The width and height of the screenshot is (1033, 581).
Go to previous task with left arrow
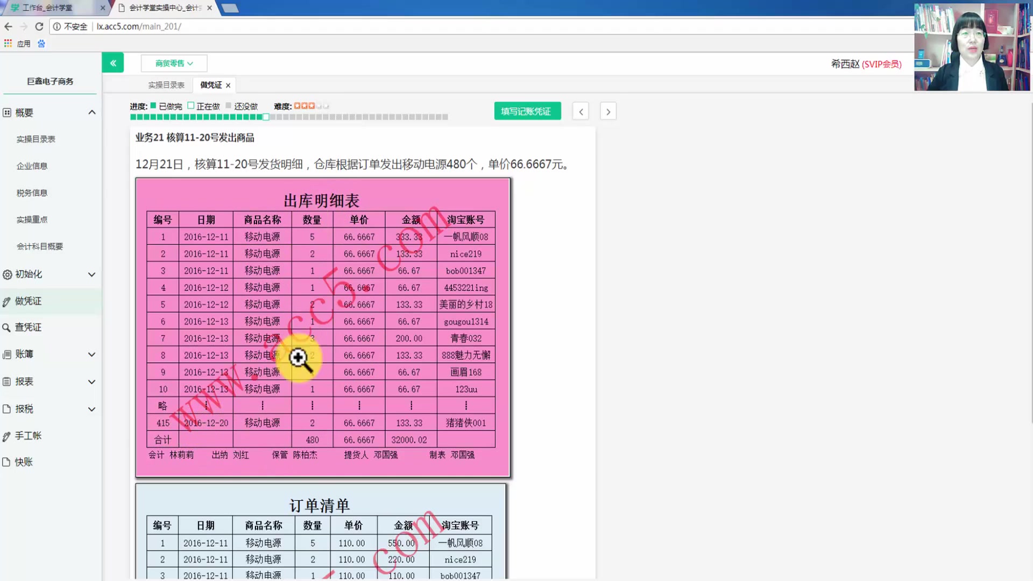581,111
